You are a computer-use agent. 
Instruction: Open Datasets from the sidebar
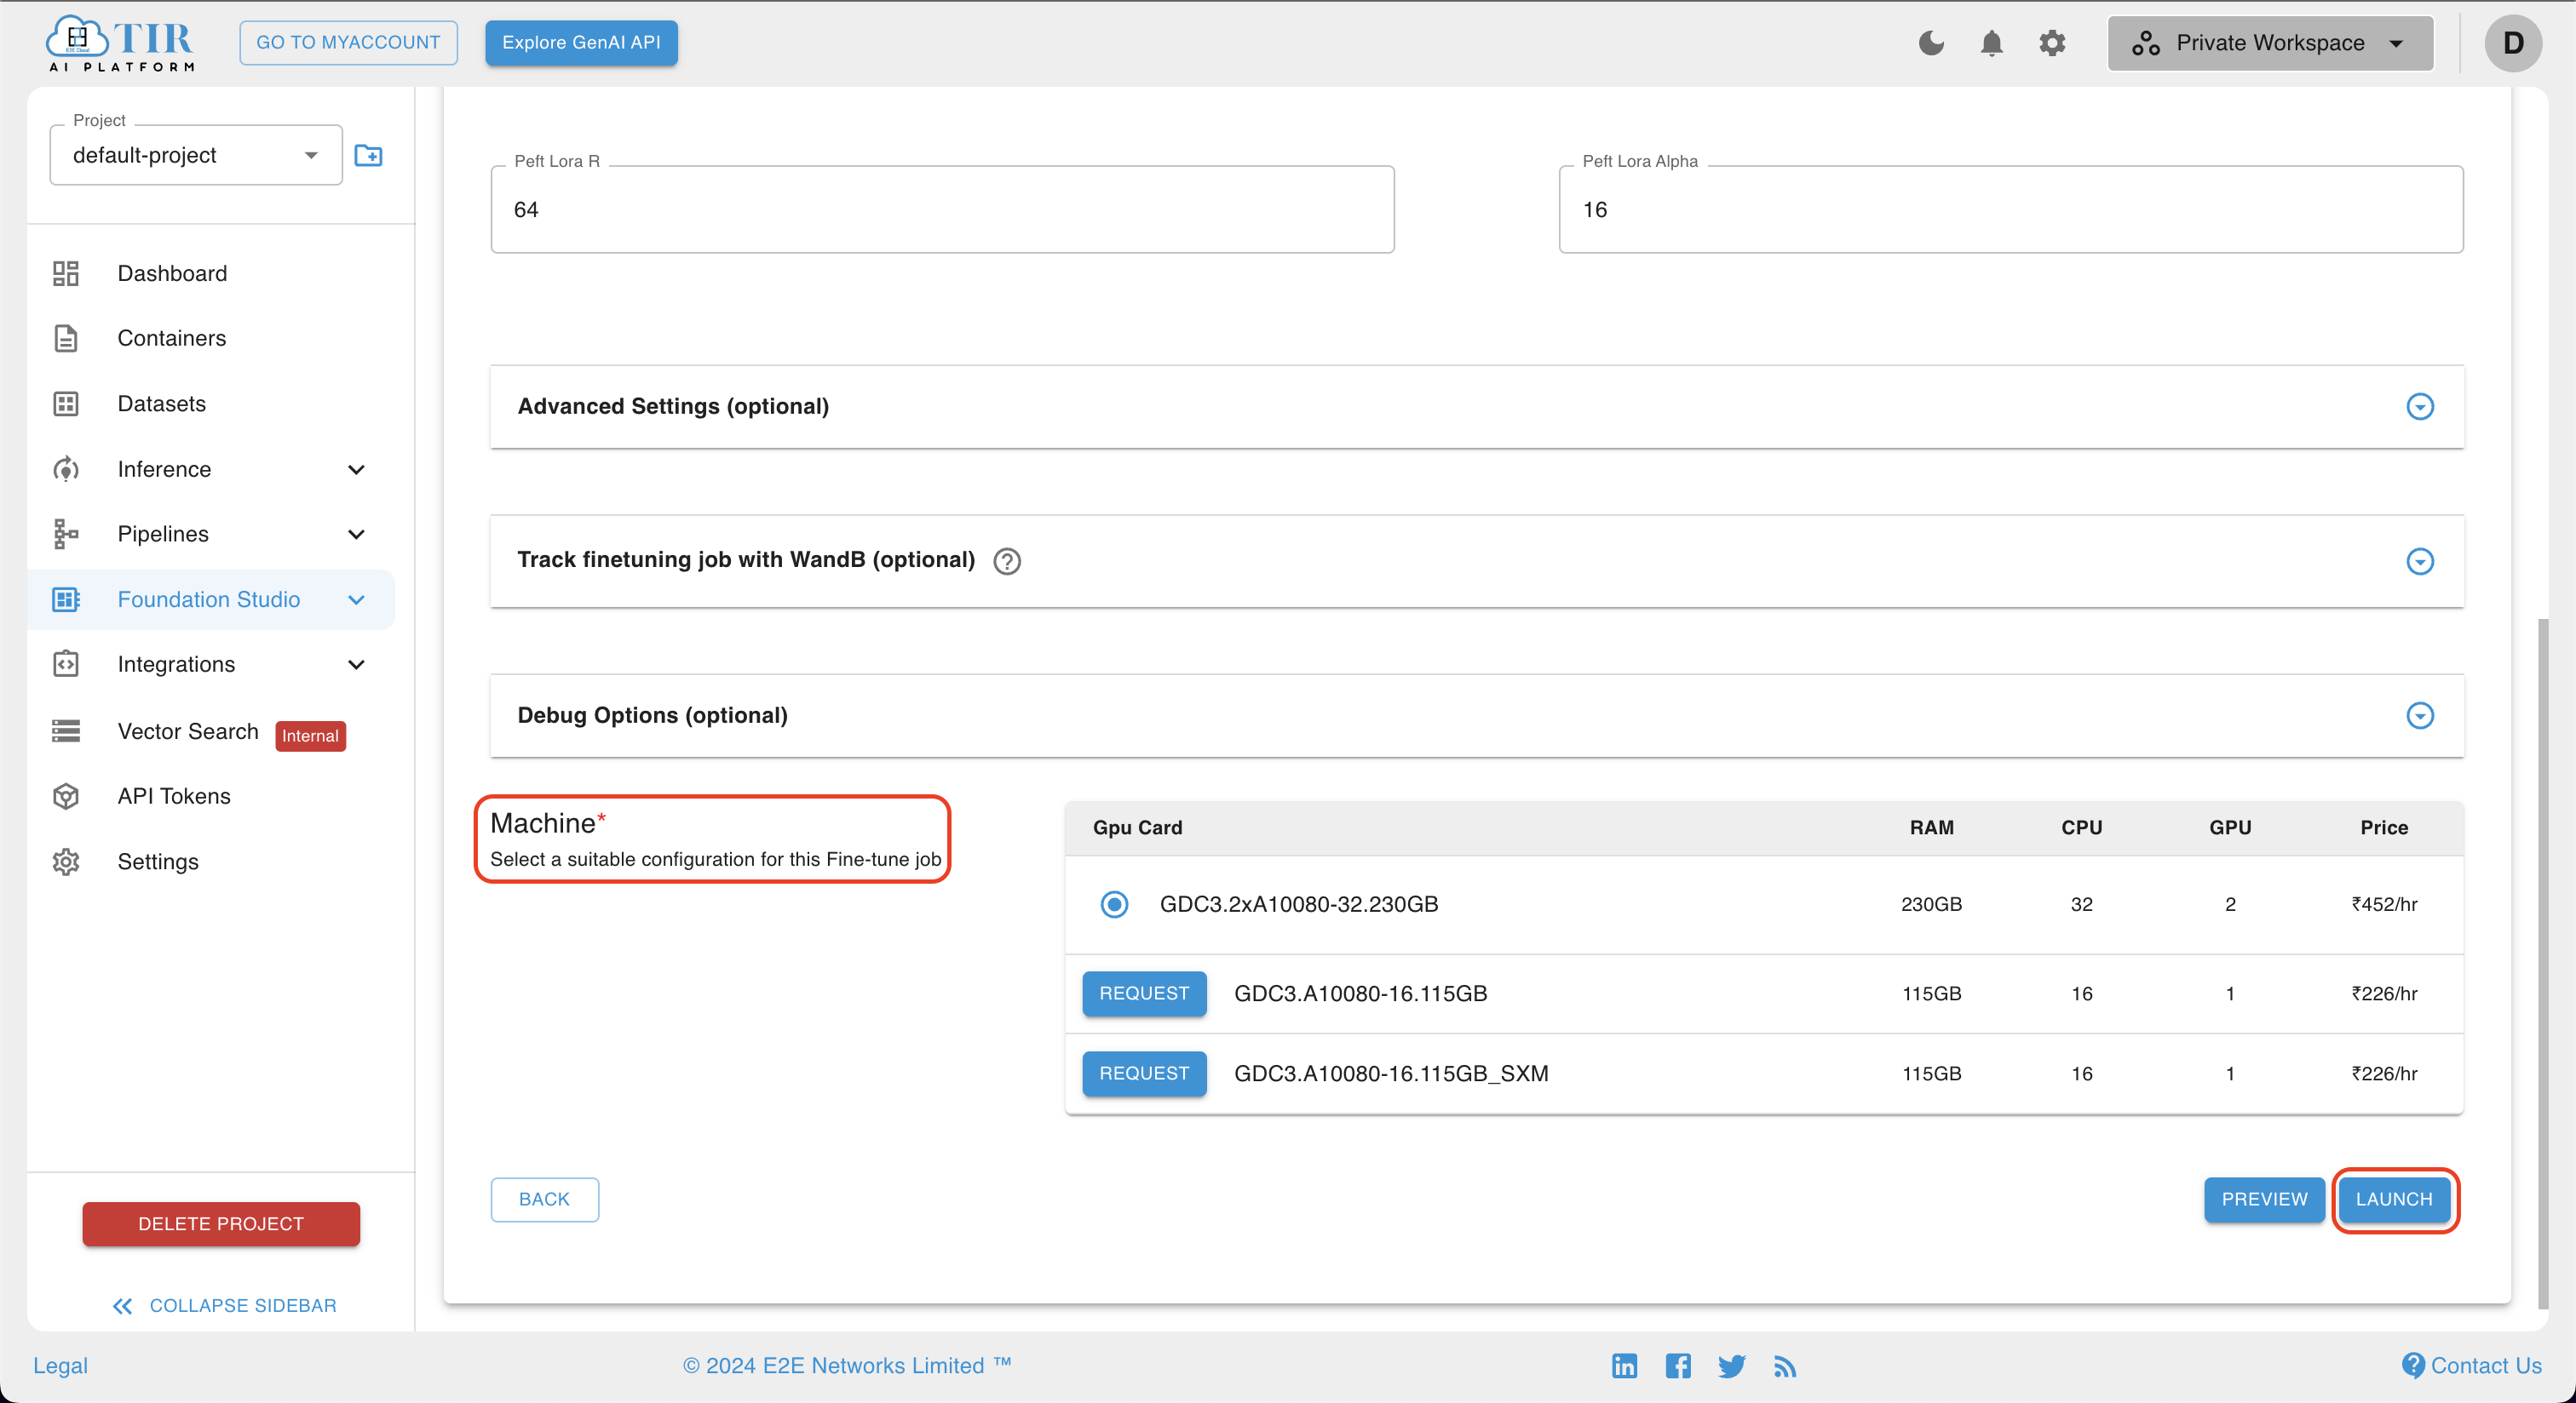coord(161,404)
